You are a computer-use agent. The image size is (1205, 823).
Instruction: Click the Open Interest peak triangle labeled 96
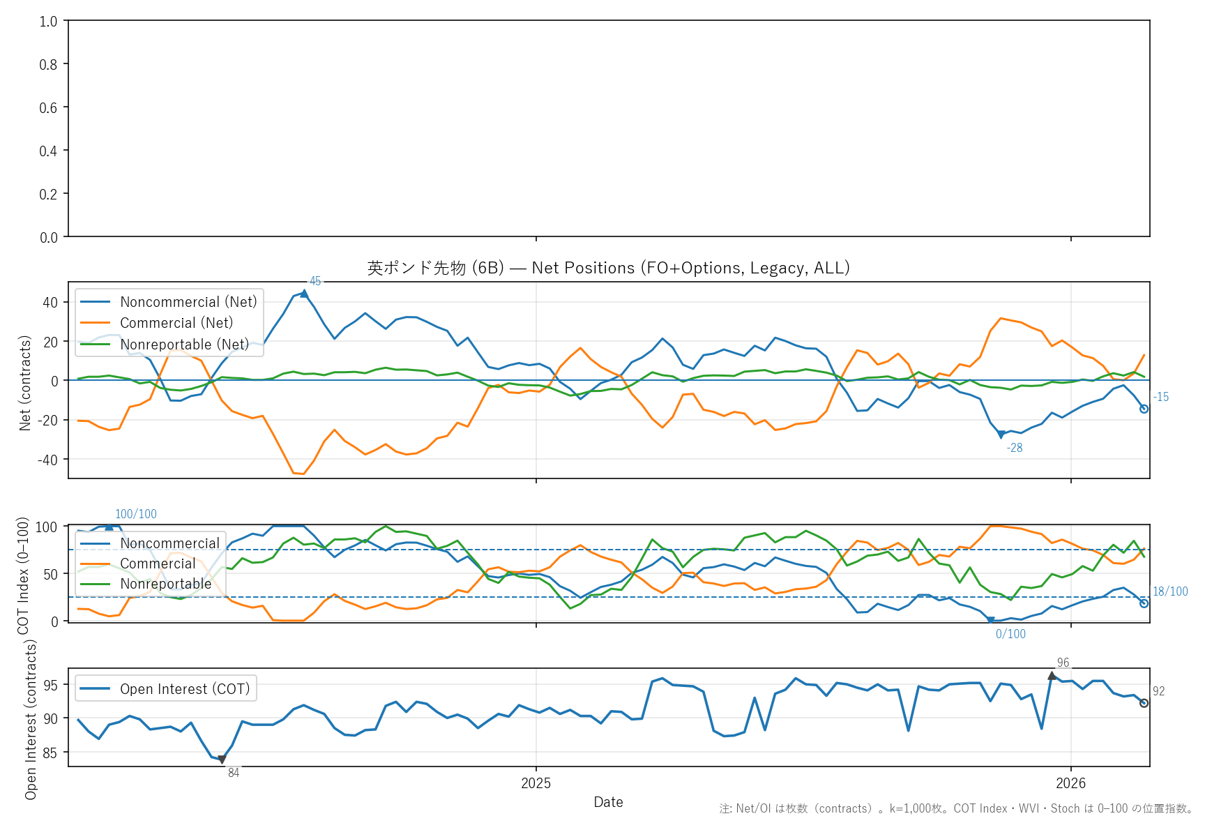(x=1052, y=676)
